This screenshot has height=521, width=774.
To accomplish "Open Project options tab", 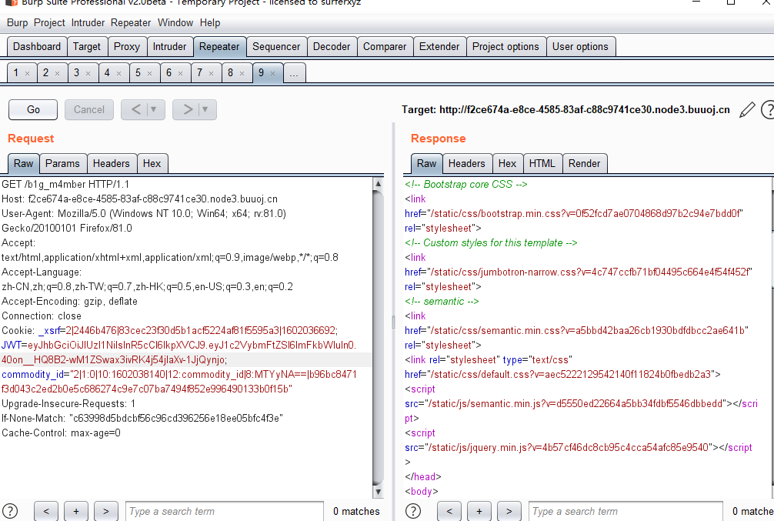I will 505,46.
